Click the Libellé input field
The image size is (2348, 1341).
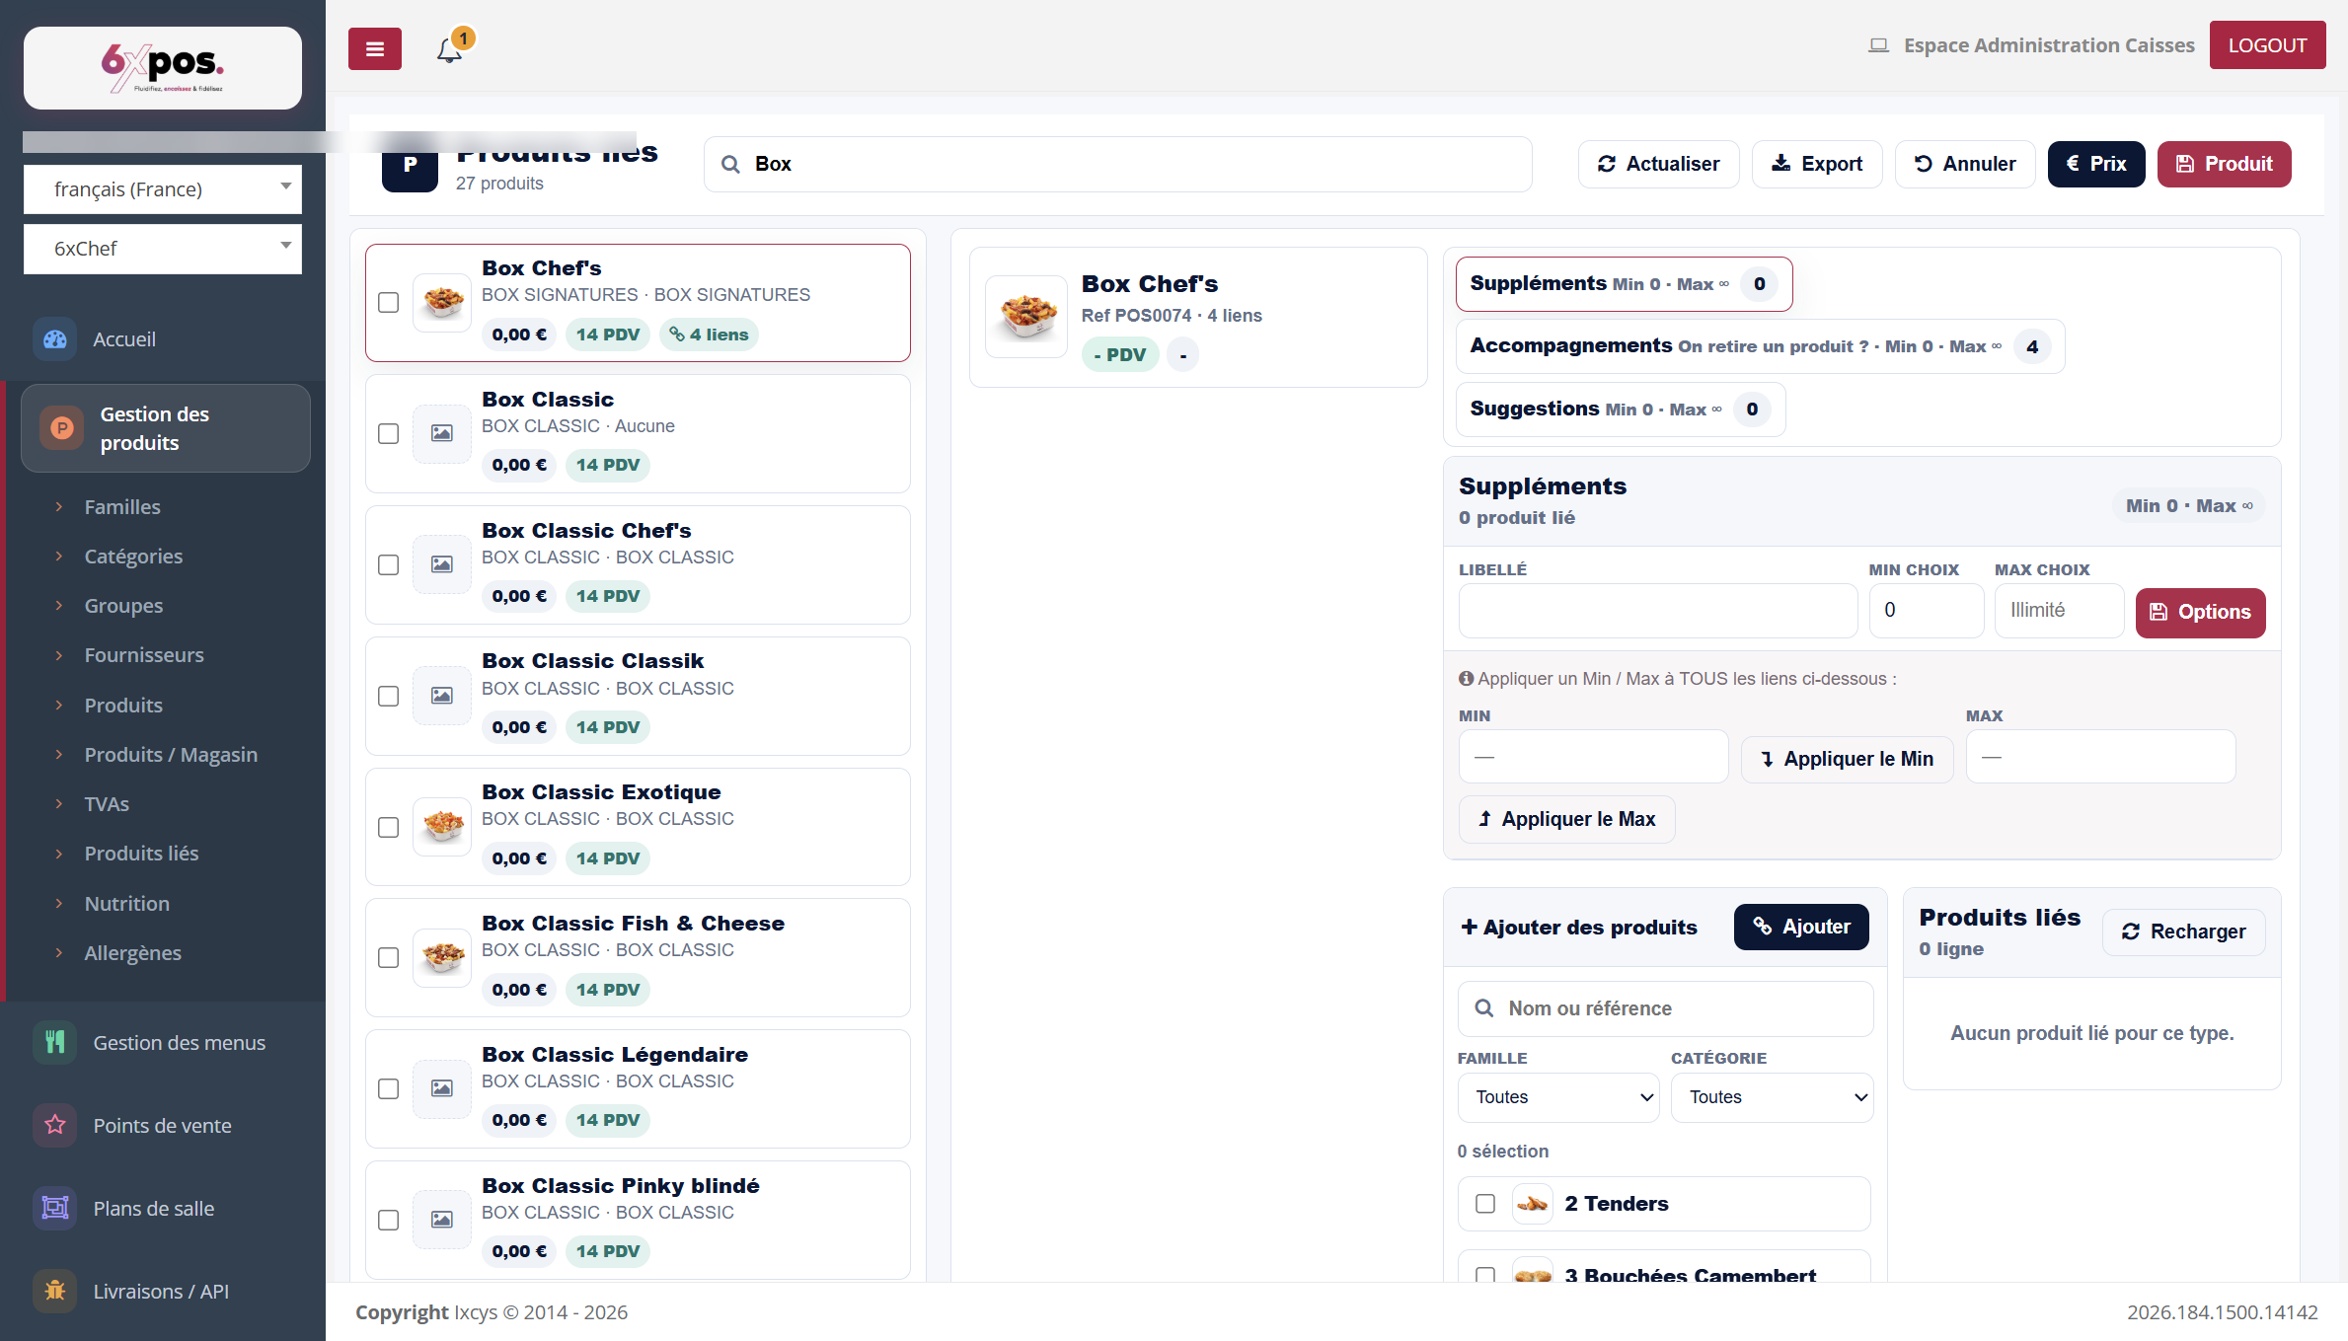point(1657,610)
